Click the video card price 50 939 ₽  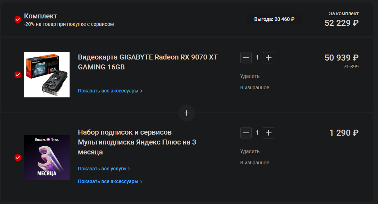[341, 58]
